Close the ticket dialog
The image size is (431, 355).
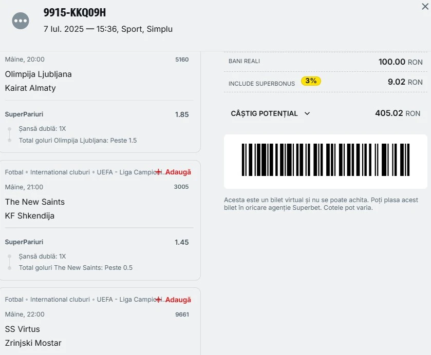tap(425, 6)
